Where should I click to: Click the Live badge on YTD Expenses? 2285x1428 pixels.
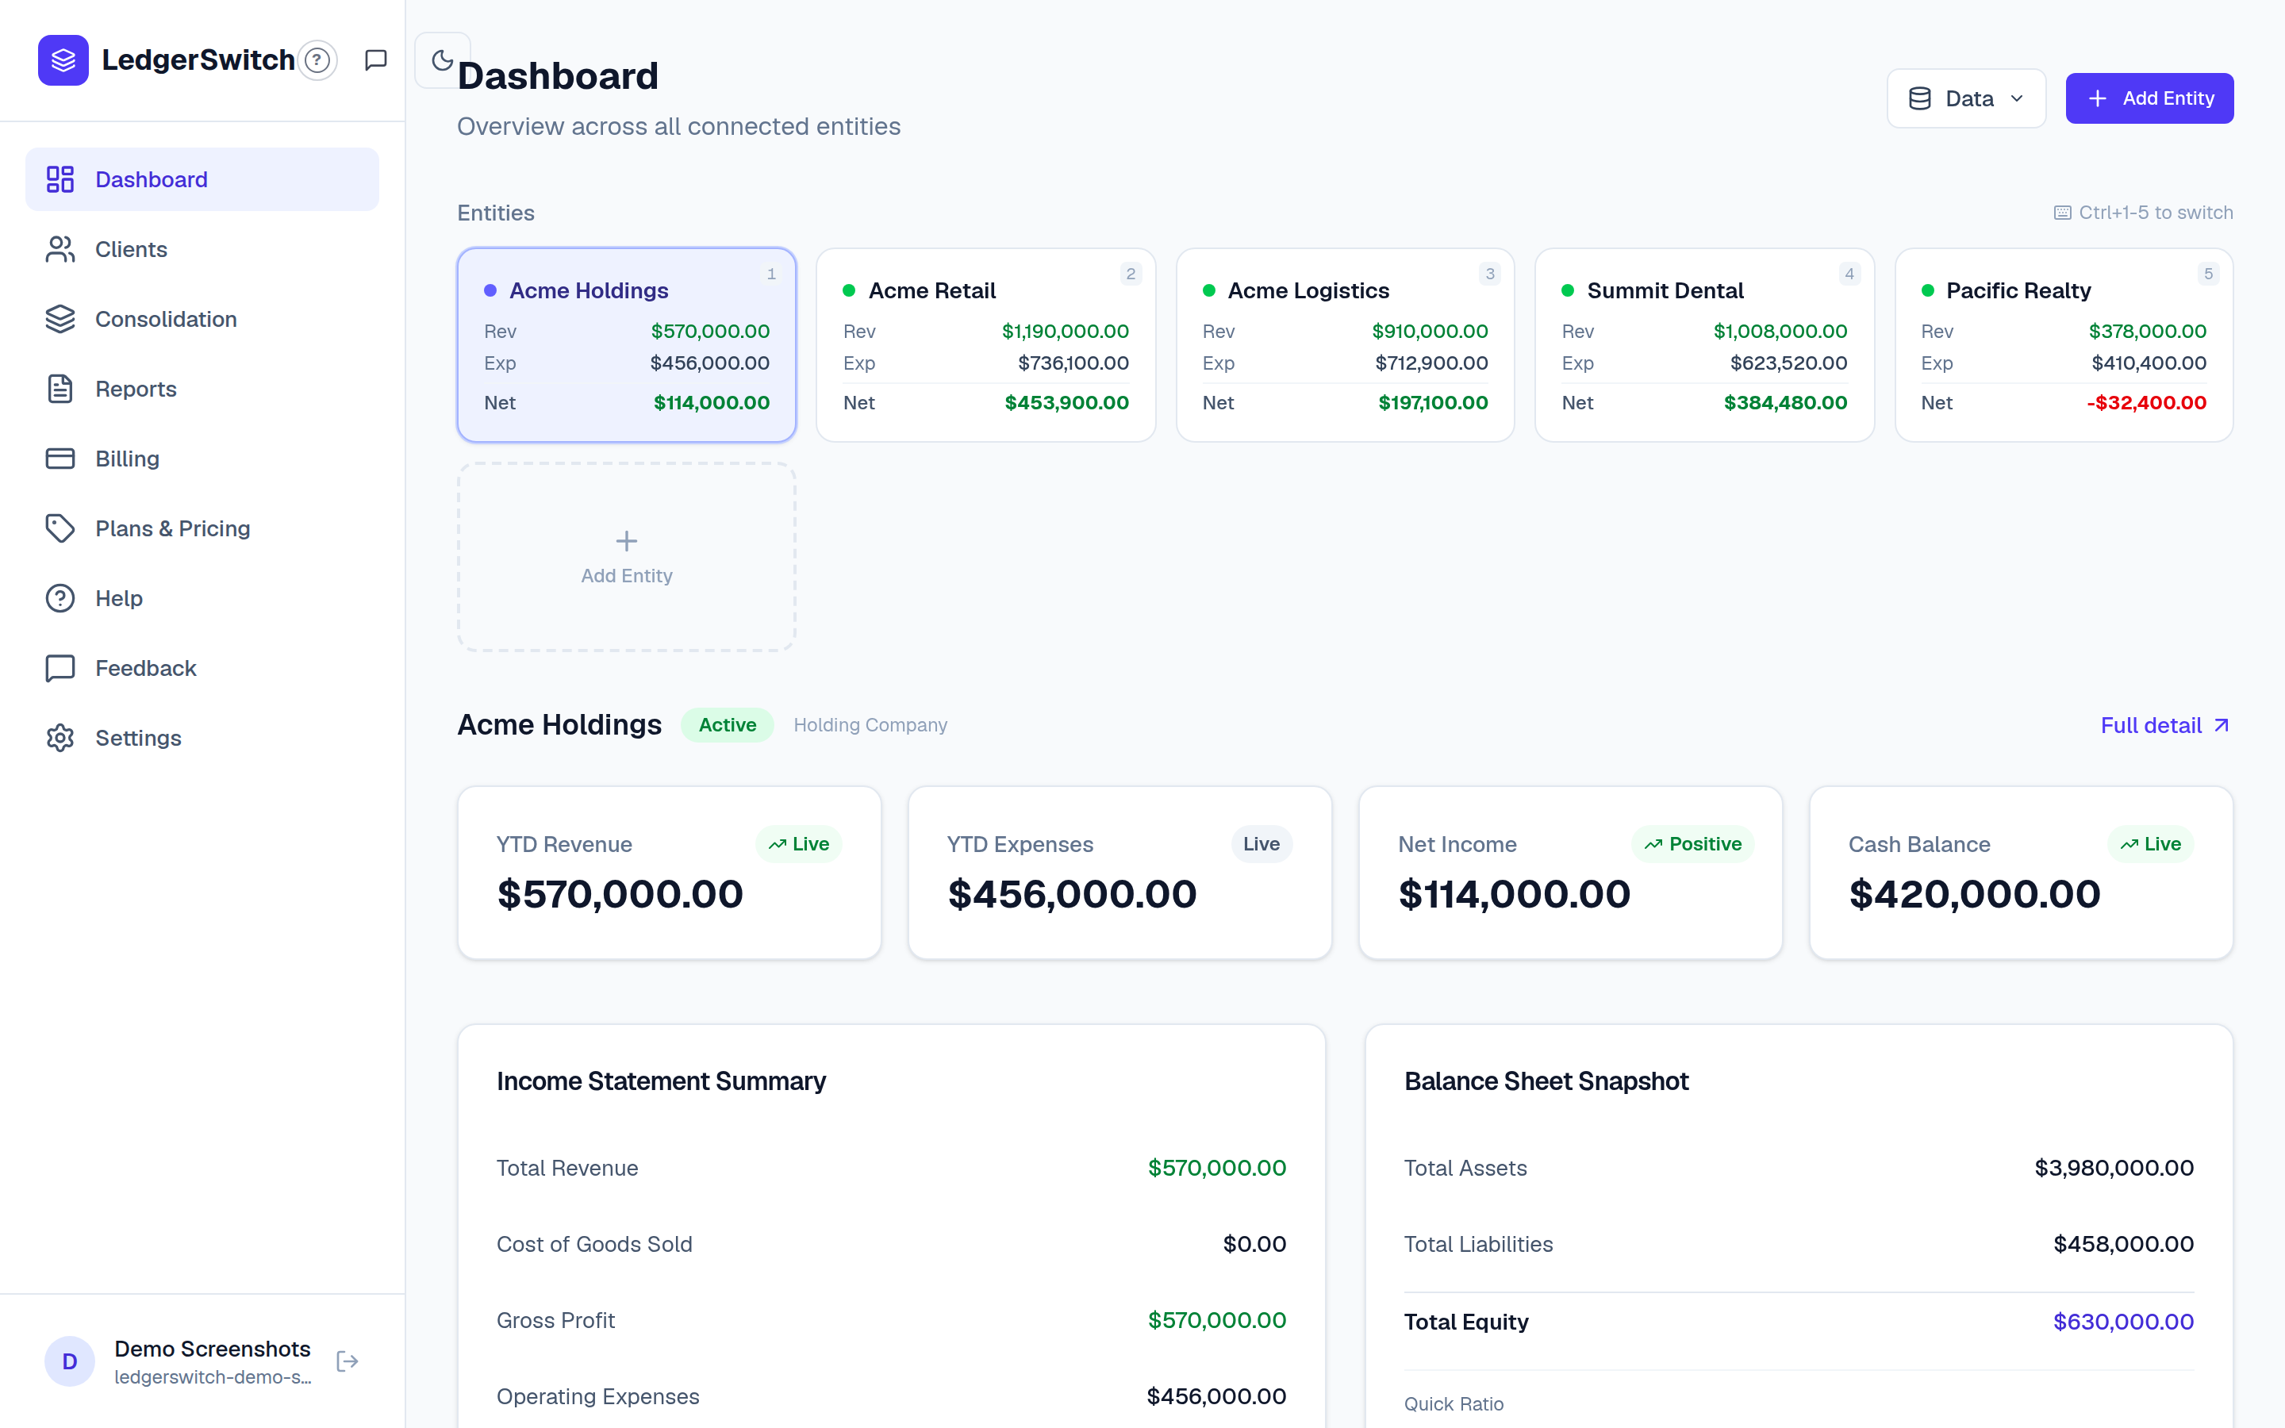[1262, 844]
